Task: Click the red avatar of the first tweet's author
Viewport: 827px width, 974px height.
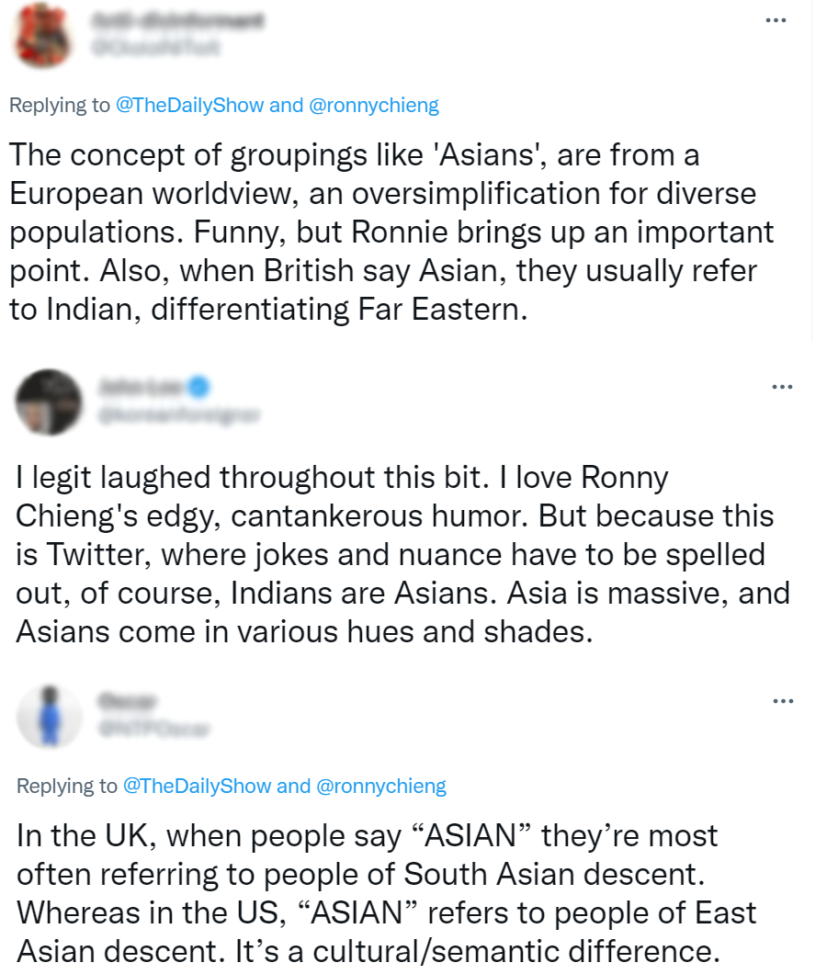Action: tap(42, 34)
